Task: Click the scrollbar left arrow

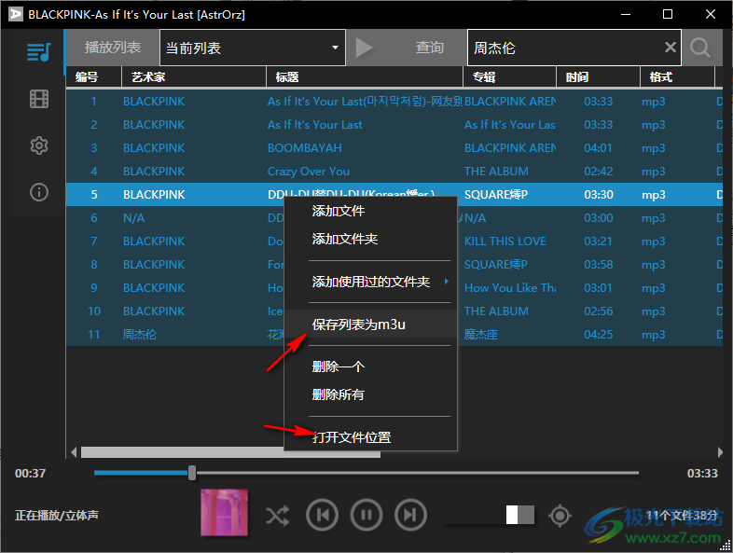Action: [x=74, y=452]
